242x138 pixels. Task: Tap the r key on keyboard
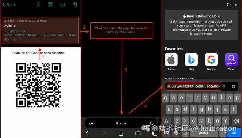[x=189, y=98]
